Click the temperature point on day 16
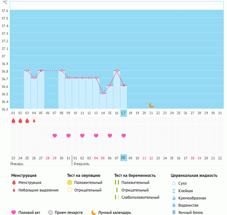The image size is (227, 215). (117, 71)
